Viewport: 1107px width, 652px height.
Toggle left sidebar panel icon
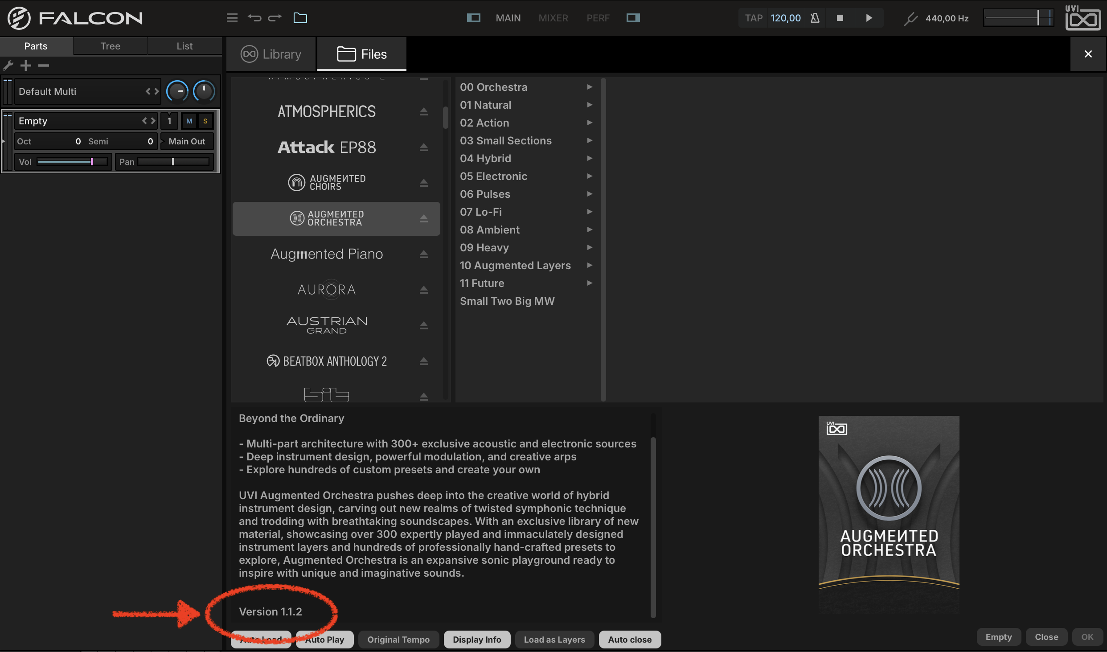473,18
